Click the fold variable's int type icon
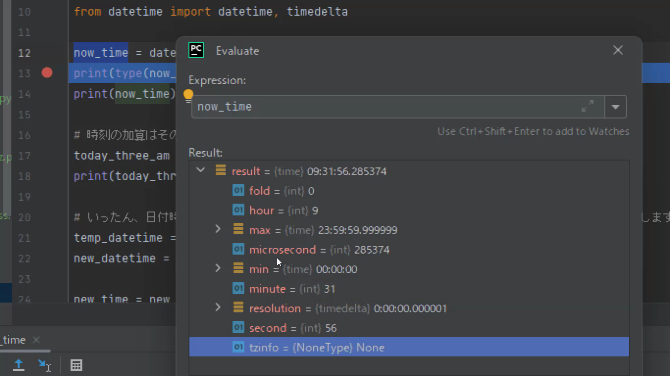Screen dimensions: 670x376 click(x=238, y=190)
